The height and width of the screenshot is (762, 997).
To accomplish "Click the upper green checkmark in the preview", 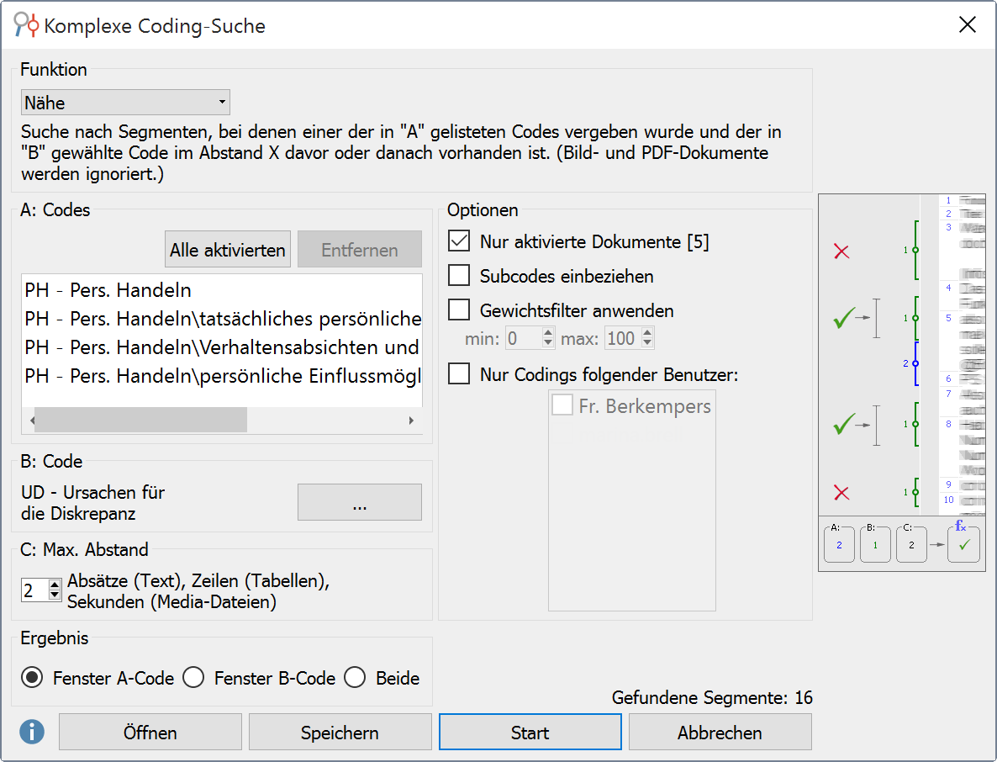I will 843,317.
